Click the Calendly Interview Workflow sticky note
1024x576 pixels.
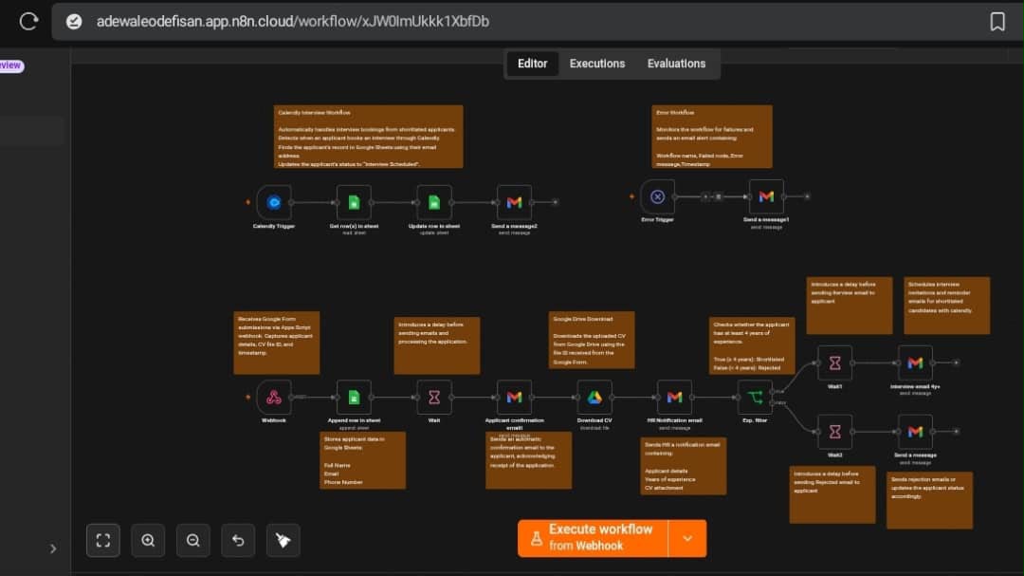point(368,137)
